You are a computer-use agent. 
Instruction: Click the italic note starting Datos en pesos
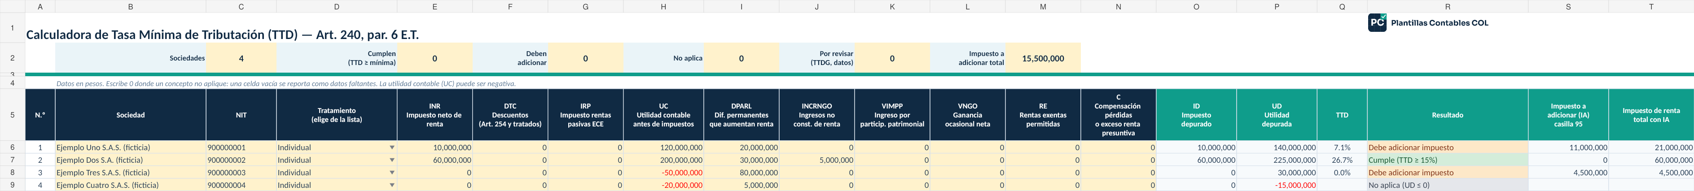pos(286,84)
